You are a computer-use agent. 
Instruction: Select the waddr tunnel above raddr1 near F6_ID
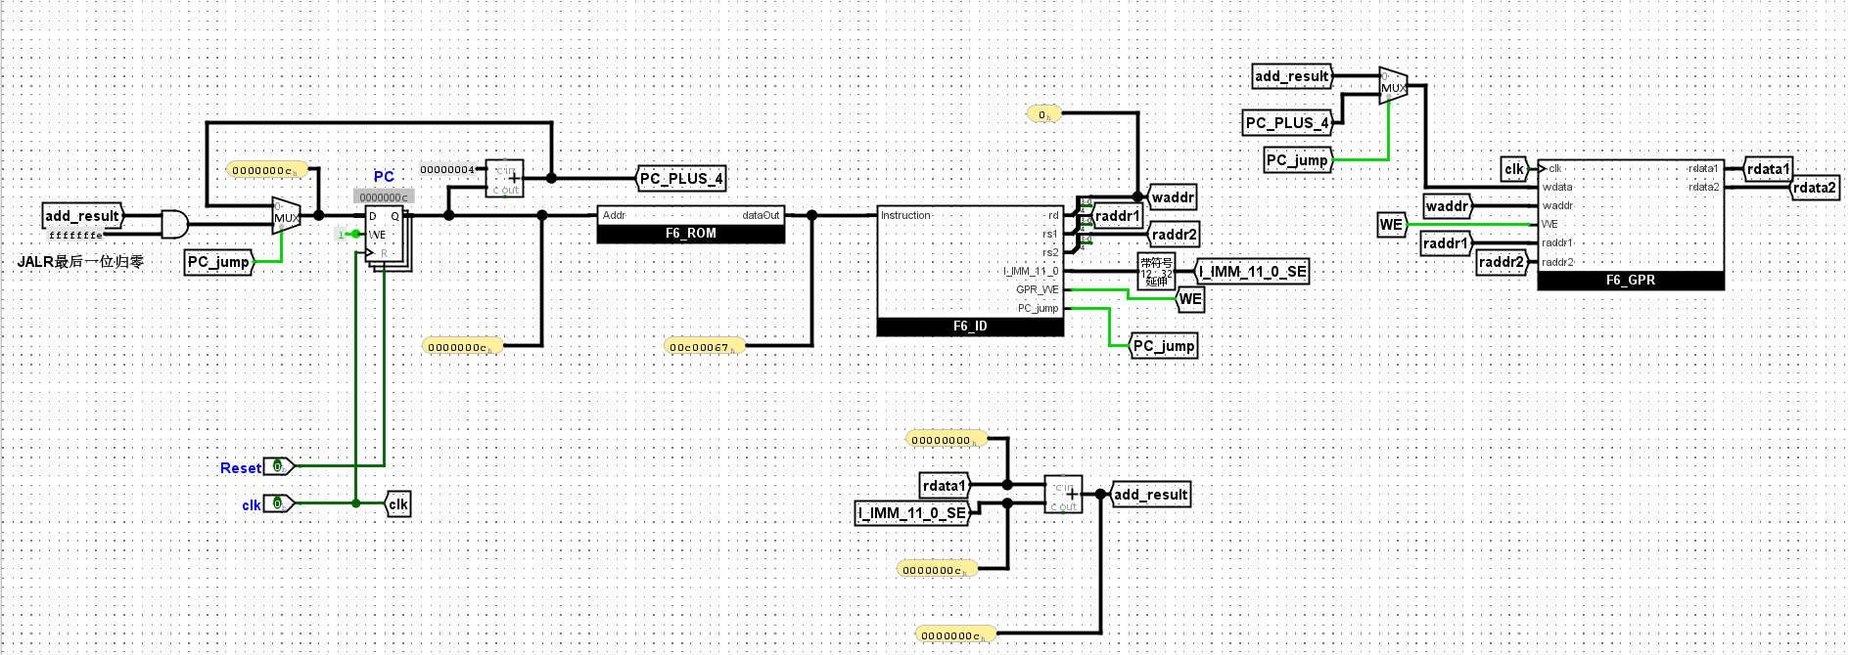[1172, 197]
